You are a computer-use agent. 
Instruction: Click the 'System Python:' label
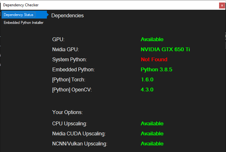click(x=70, y=60)
